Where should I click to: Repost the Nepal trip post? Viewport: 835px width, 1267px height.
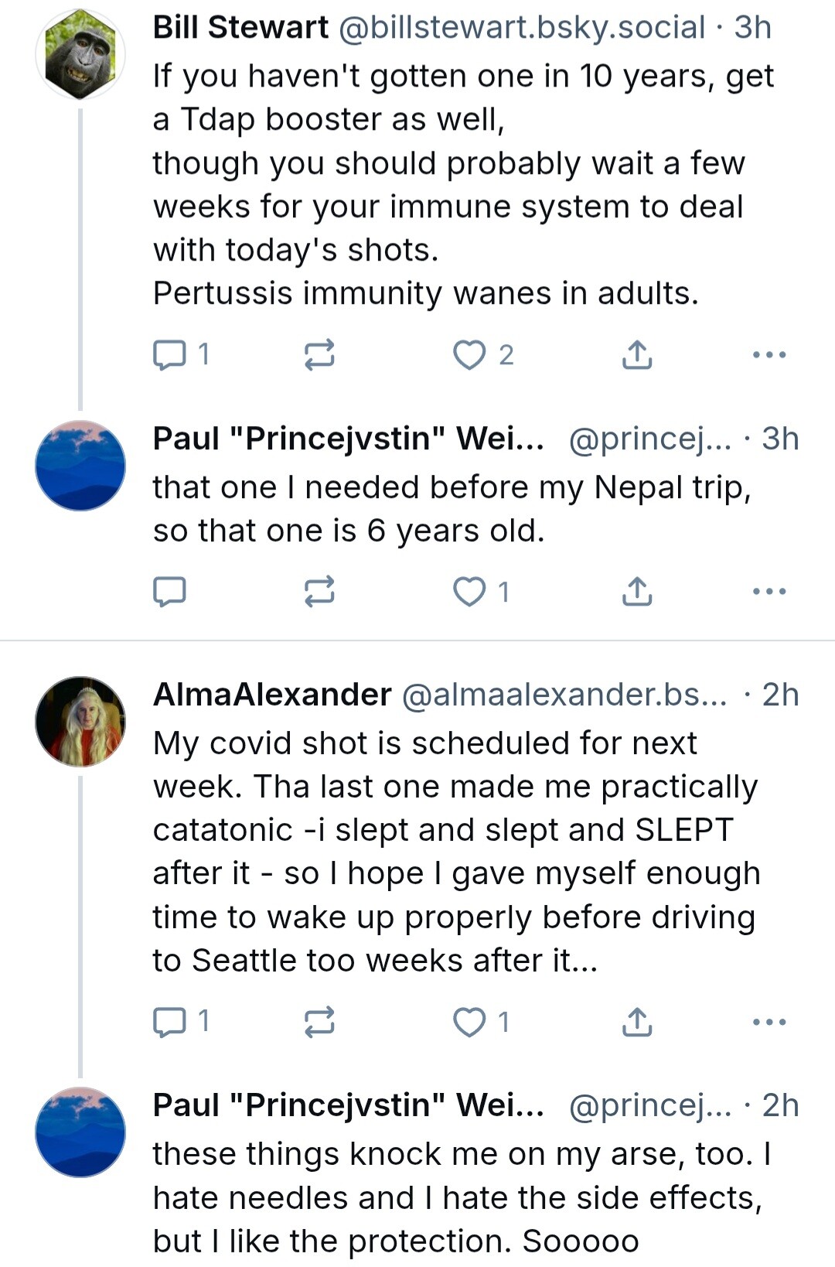[x=319, y=592]
